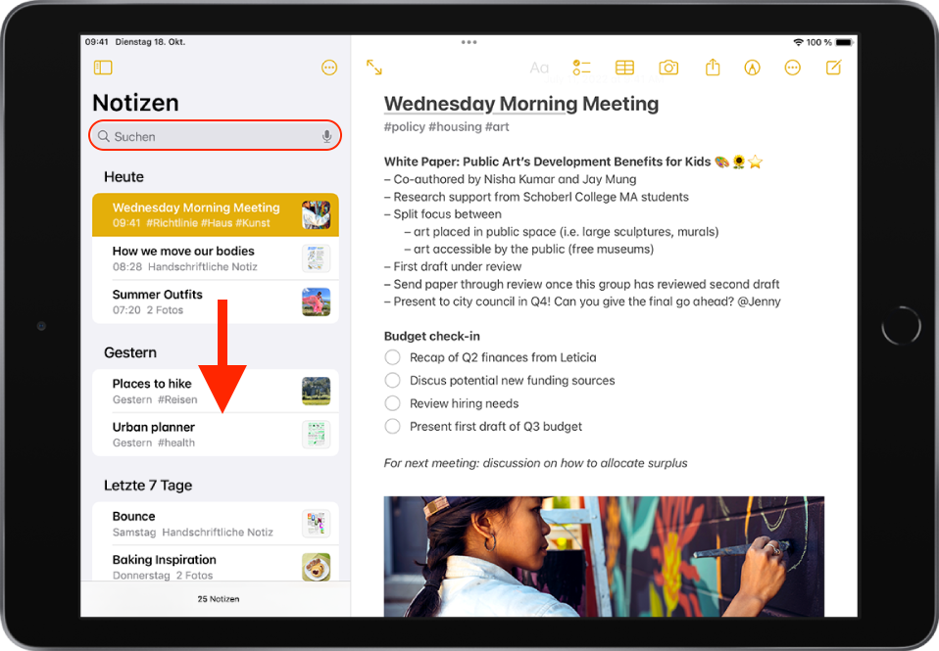Tap the Places to hike landscape thumbnail
Image resolution: width=939 pixels, height=651 pixels.
(x=317, y=392)
